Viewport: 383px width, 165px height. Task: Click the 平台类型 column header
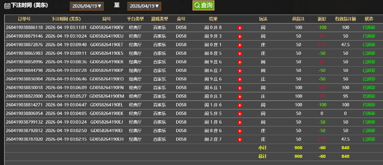(x=136, y=19)
